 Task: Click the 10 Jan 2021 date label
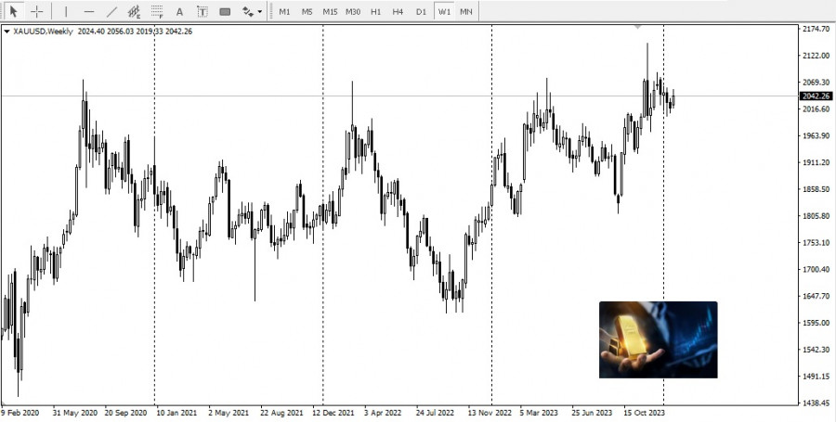pyautogui.click(x=177, y=413)
